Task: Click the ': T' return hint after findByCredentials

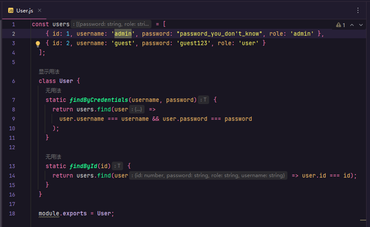Action: coord(203,100)
